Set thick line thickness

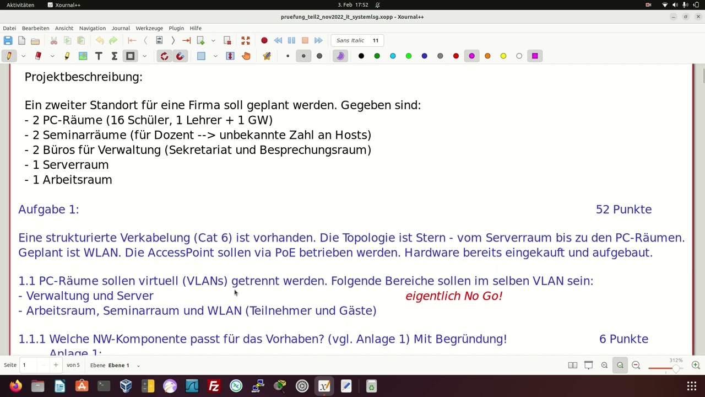click(319, 56)
